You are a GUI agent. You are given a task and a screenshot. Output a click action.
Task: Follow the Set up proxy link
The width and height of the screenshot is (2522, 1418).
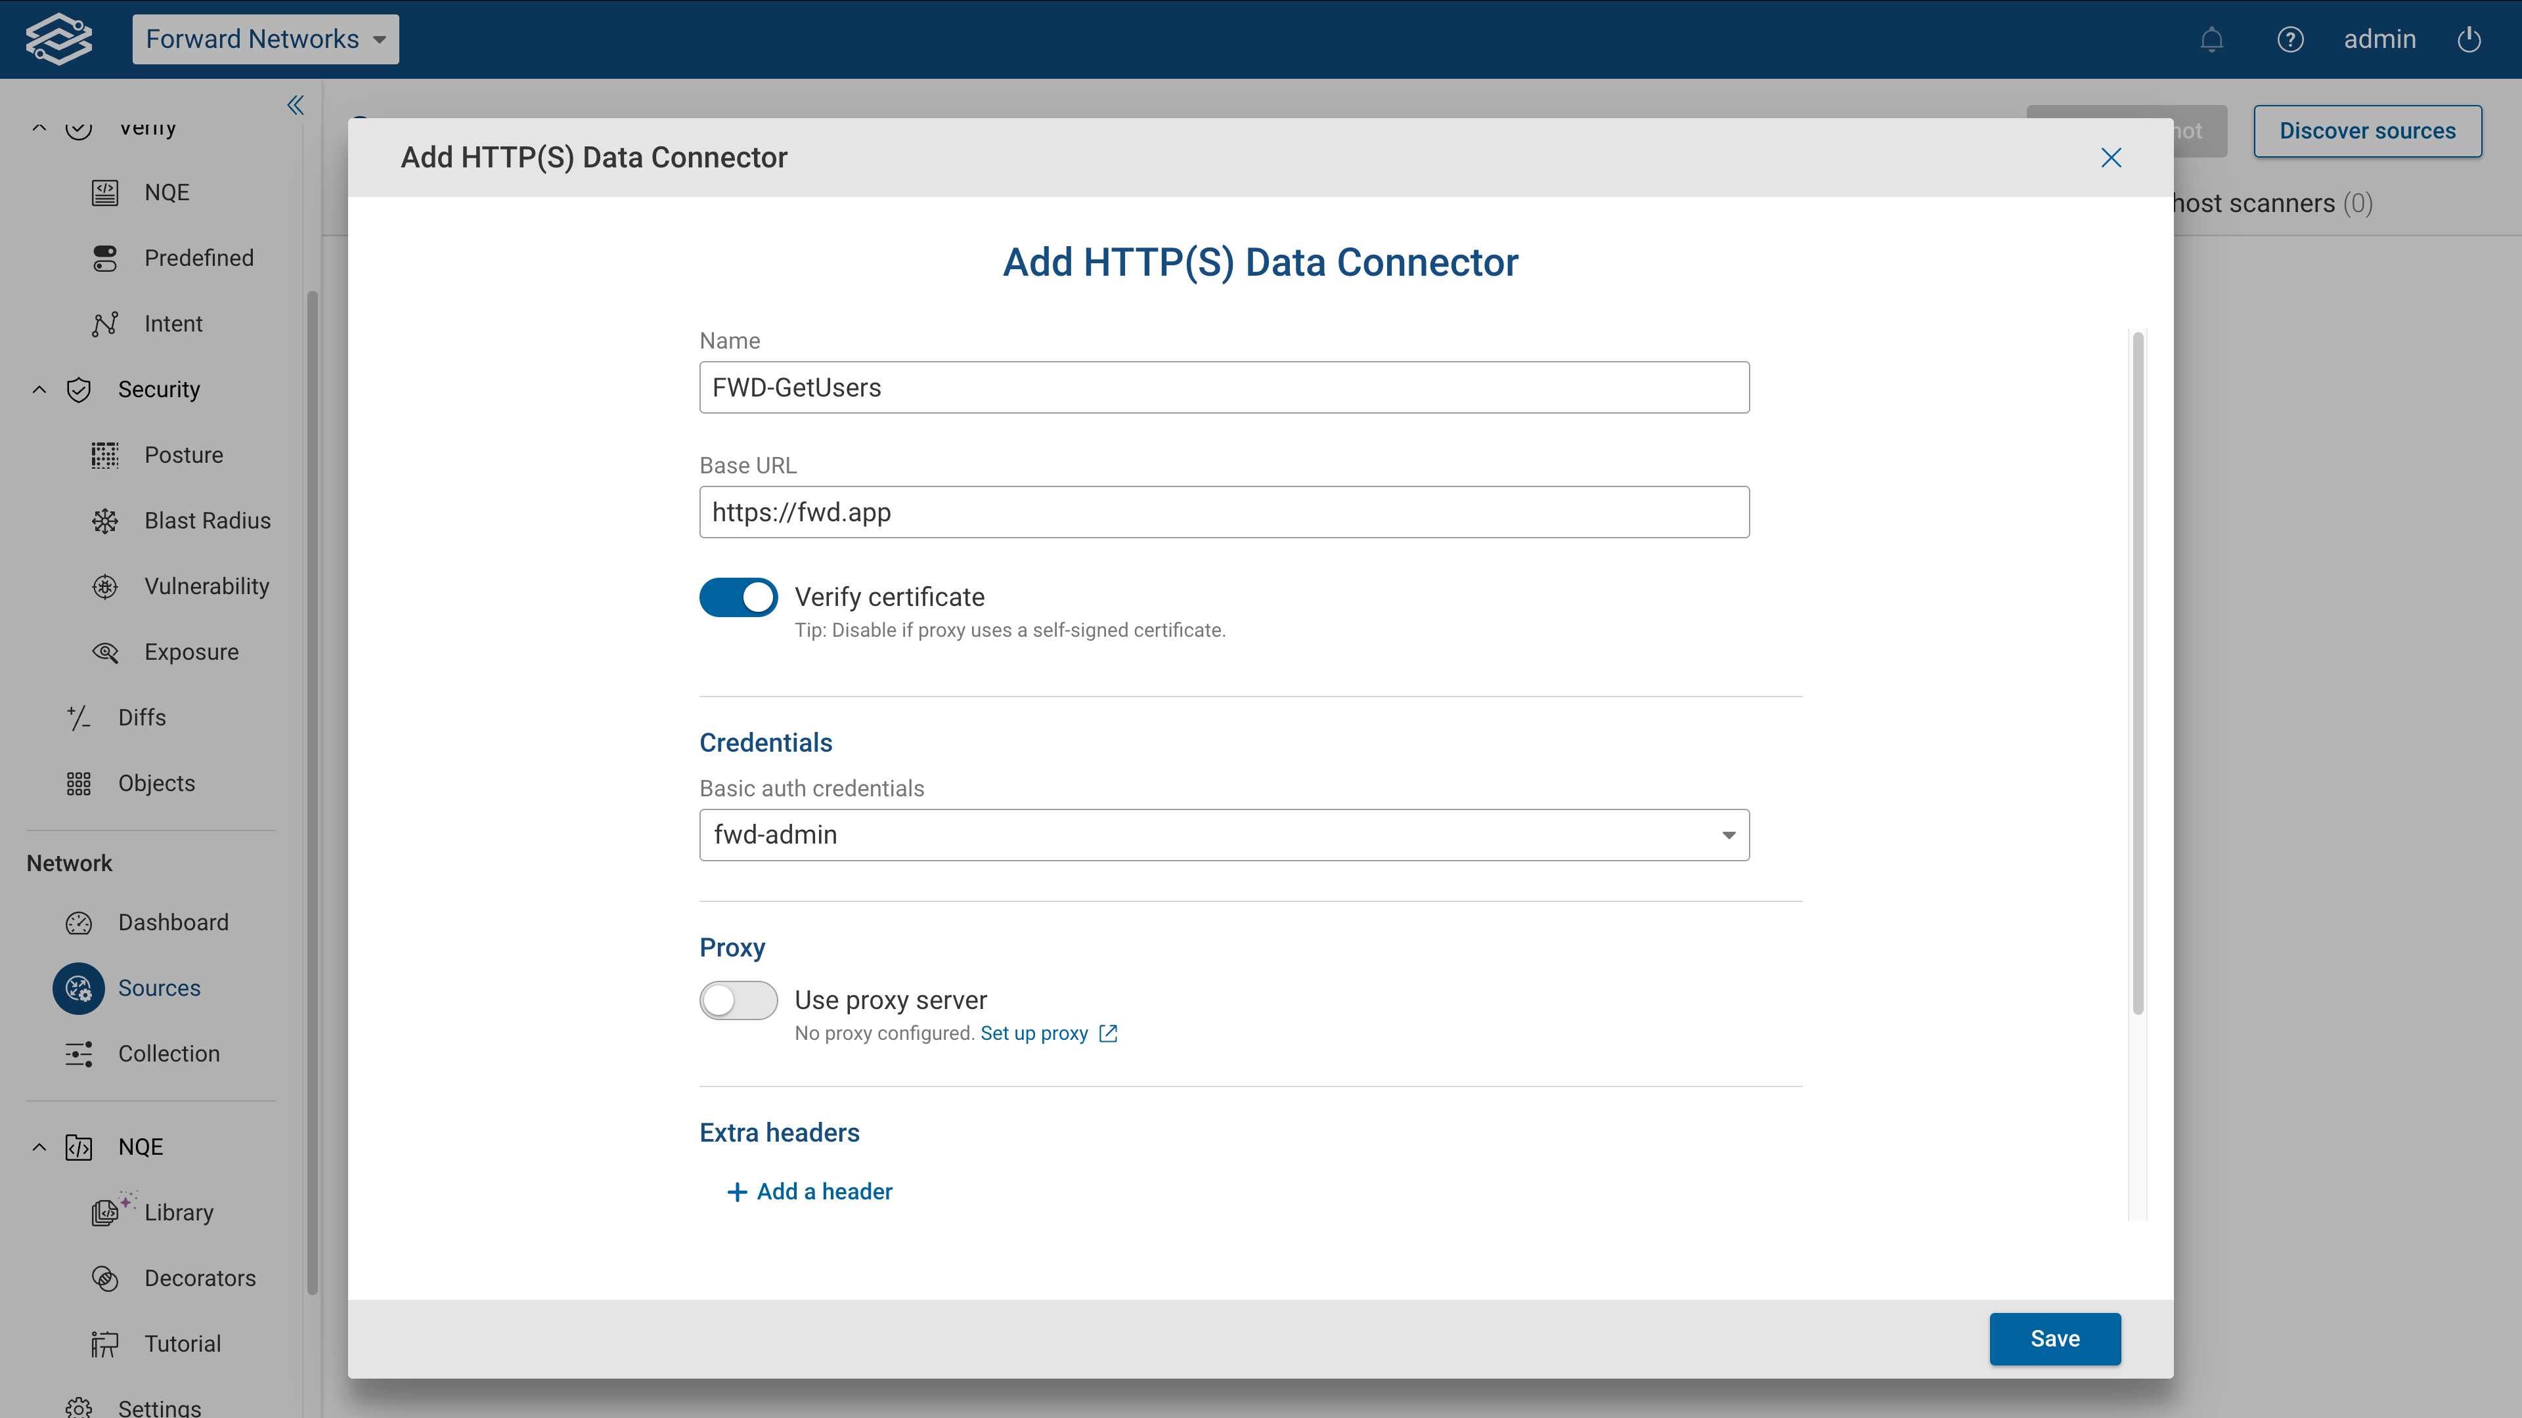coord(1034,1033)
